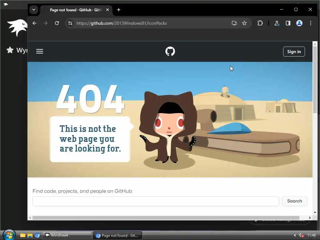
Task: Open GitHub hamburger navigation menu
Action: coord(40,51)
